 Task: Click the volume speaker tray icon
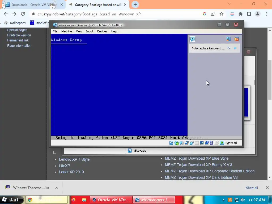tap(243, 200)
